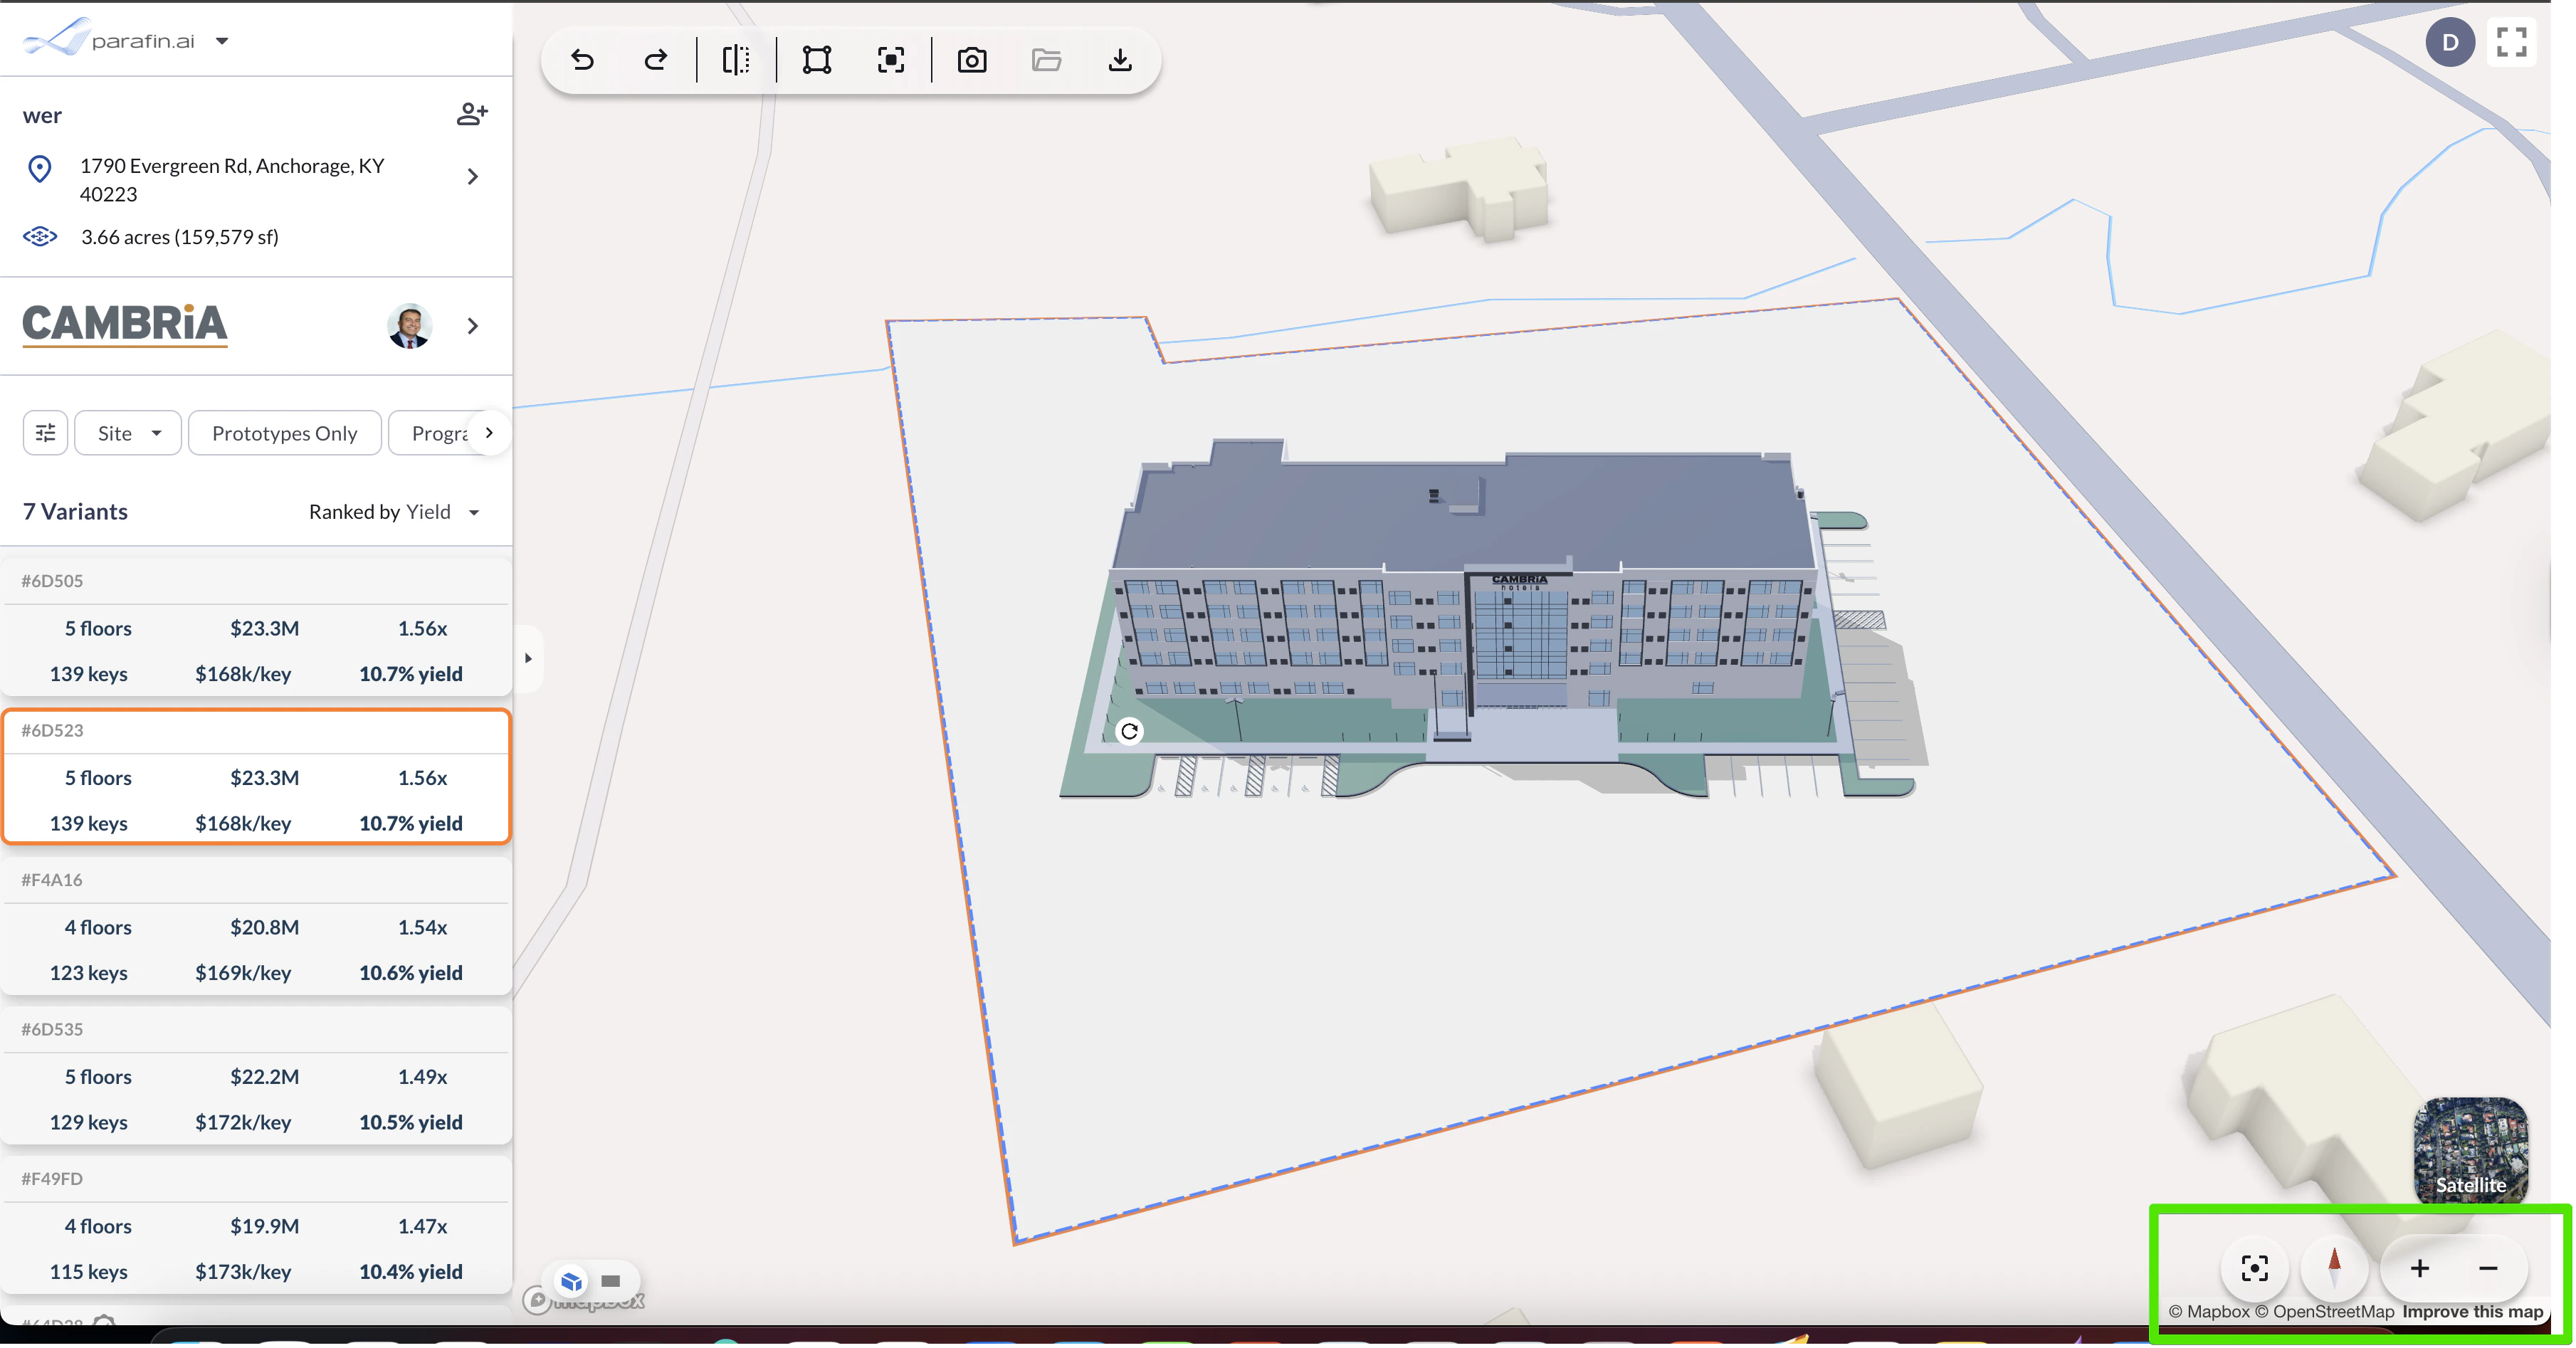2576x1348 pixels.
Task: Zoom in the map with plus
Action: tap(2419, 1268)
